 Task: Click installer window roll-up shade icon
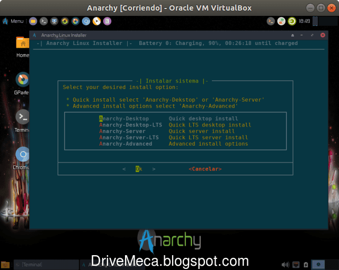coord(292,35)
